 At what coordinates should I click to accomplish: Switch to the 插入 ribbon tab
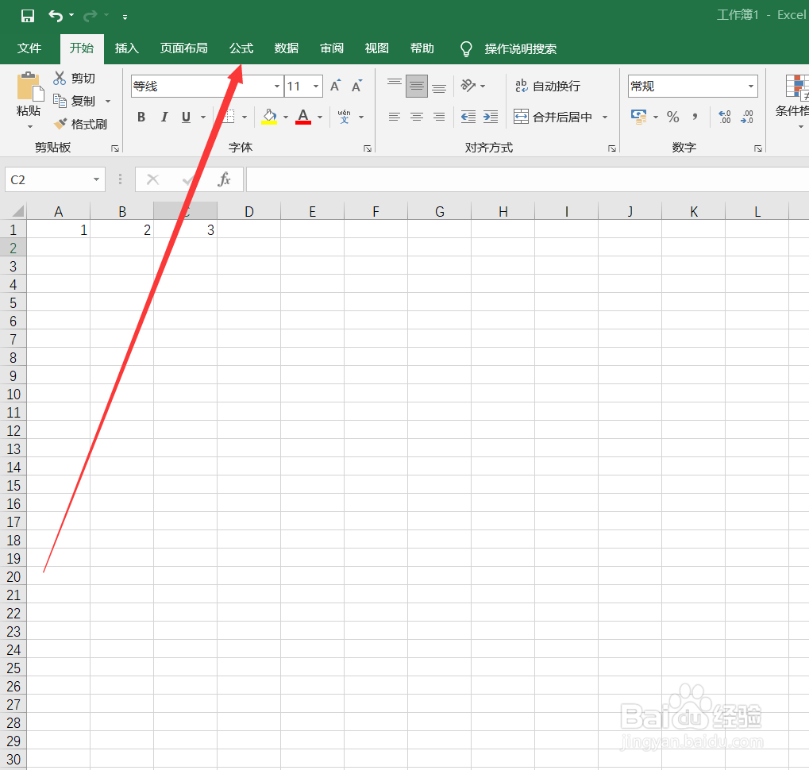[126, 48]
